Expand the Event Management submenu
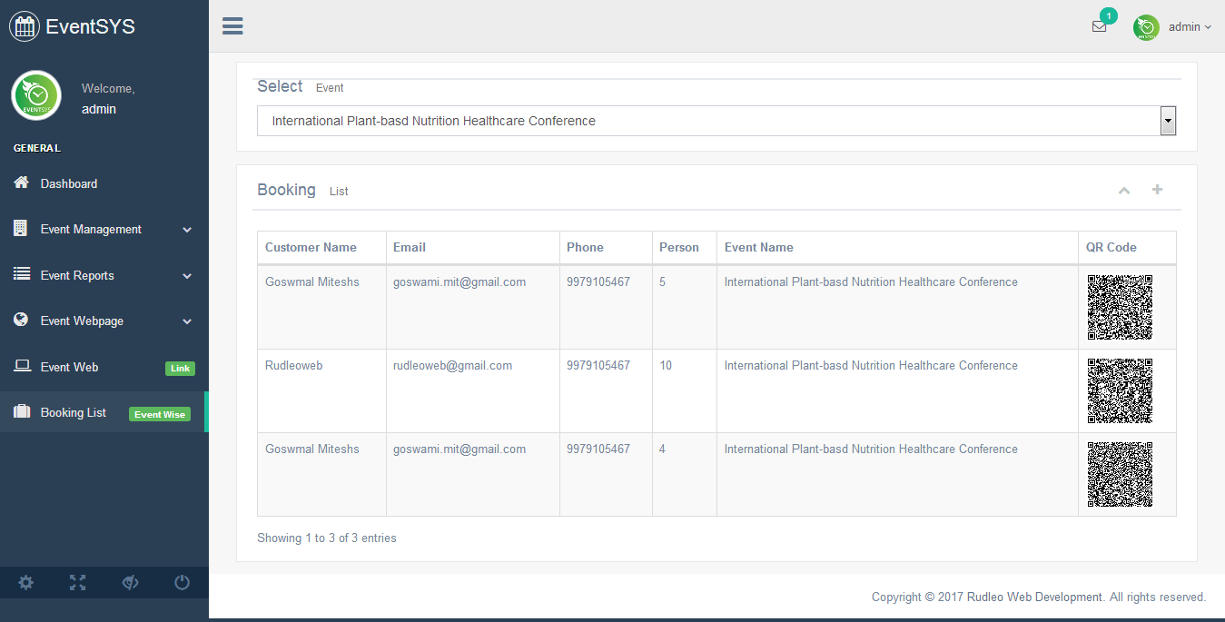1225x622 pixels. [104, 230]
